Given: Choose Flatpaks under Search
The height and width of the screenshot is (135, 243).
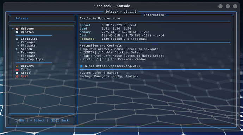Looking at the screenshot, I should coord(28,56).
